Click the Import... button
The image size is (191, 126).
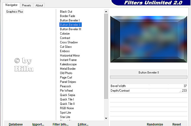(38, 124)
